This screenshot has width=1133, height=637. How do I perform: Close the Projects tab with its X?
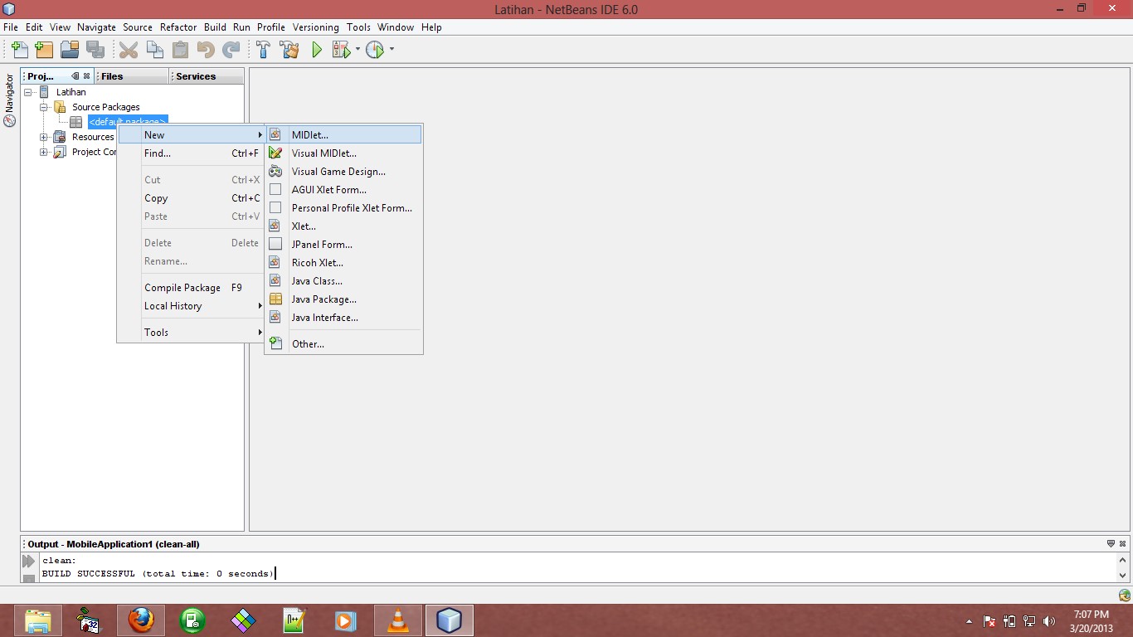coord(86,76)
